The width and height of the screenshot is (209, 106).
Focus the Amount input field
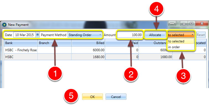pos(130,35)
